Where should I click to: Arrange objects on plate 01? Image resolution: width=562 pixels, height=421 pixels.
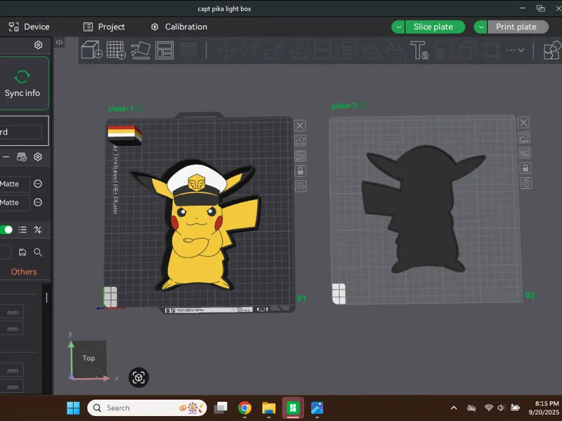point(300,156)
